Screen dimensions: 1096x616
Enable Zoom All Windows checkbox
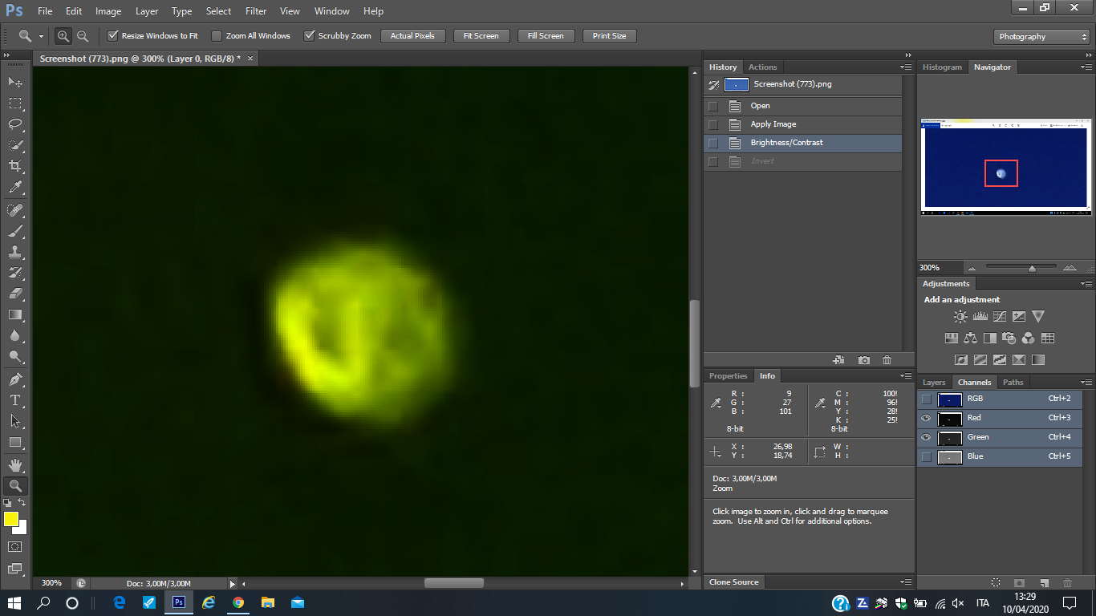217,36
